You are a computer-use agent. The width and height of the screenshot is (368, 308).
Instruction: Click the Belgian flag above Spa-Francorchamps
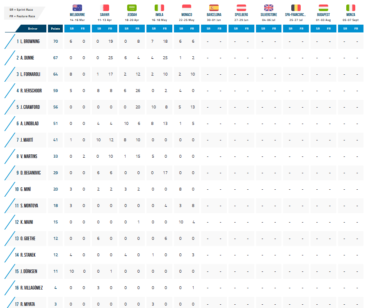point(296,7)
